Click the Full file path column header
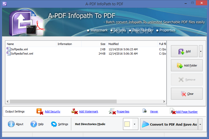Screen dimensions: 209x139 coord(162,44)
